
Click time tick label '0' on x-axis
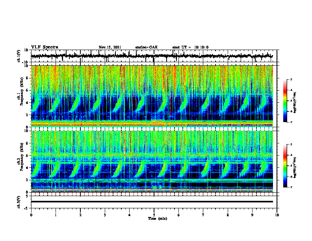pyautogui.click(x=31, y=215)
